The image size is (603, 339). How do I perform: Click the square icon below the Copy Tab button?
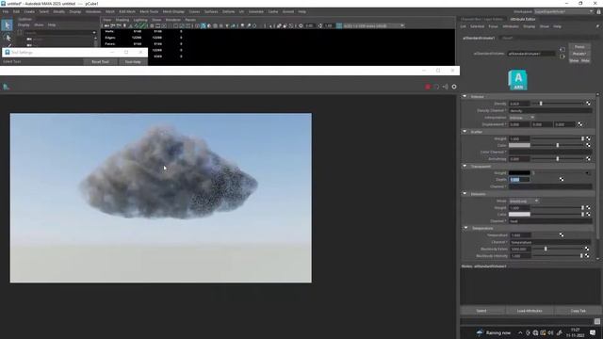[x=596, y=321]
